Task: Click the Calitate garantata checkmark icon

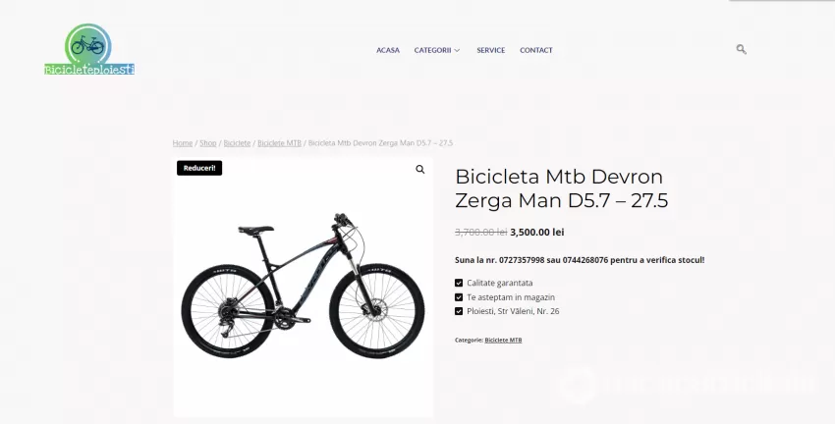Action: coord(459,283)
